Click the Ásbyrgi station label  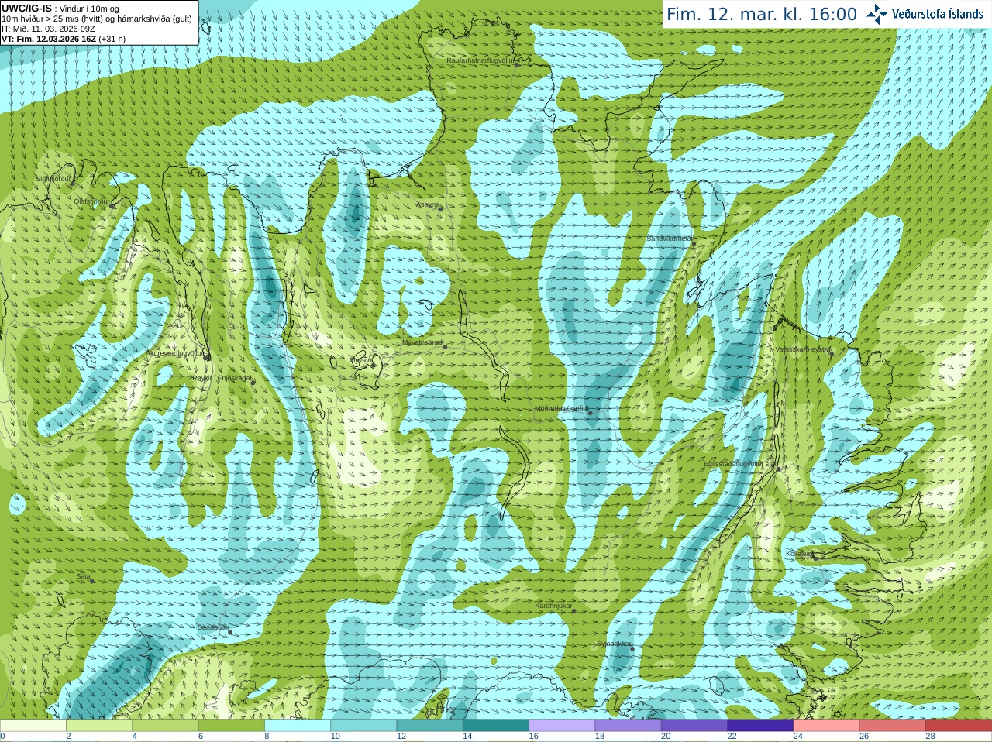coord(427,204)
